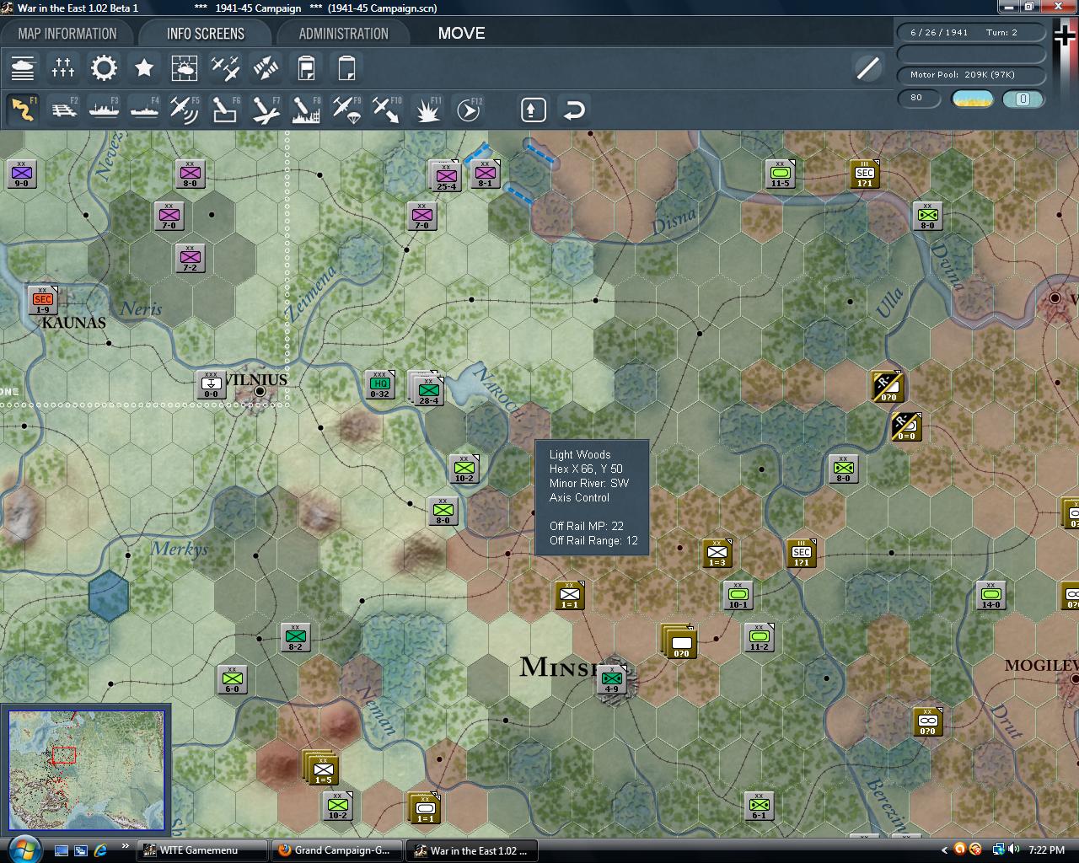Viewport: 1079px width, 863px height.
Task: Select the Soviet 1=3 unit counter
Action: pyautogui.click(x=717, y=554)
